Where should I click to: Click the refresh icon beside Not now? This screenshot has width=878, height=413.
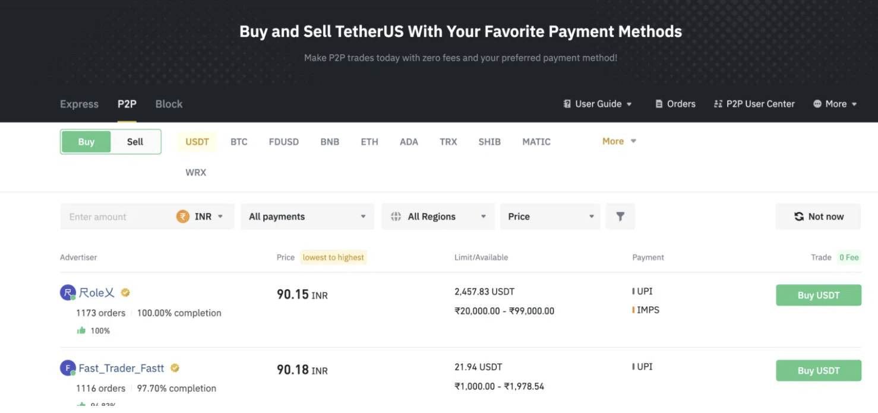pyautogui.click(x=799, y=217)
